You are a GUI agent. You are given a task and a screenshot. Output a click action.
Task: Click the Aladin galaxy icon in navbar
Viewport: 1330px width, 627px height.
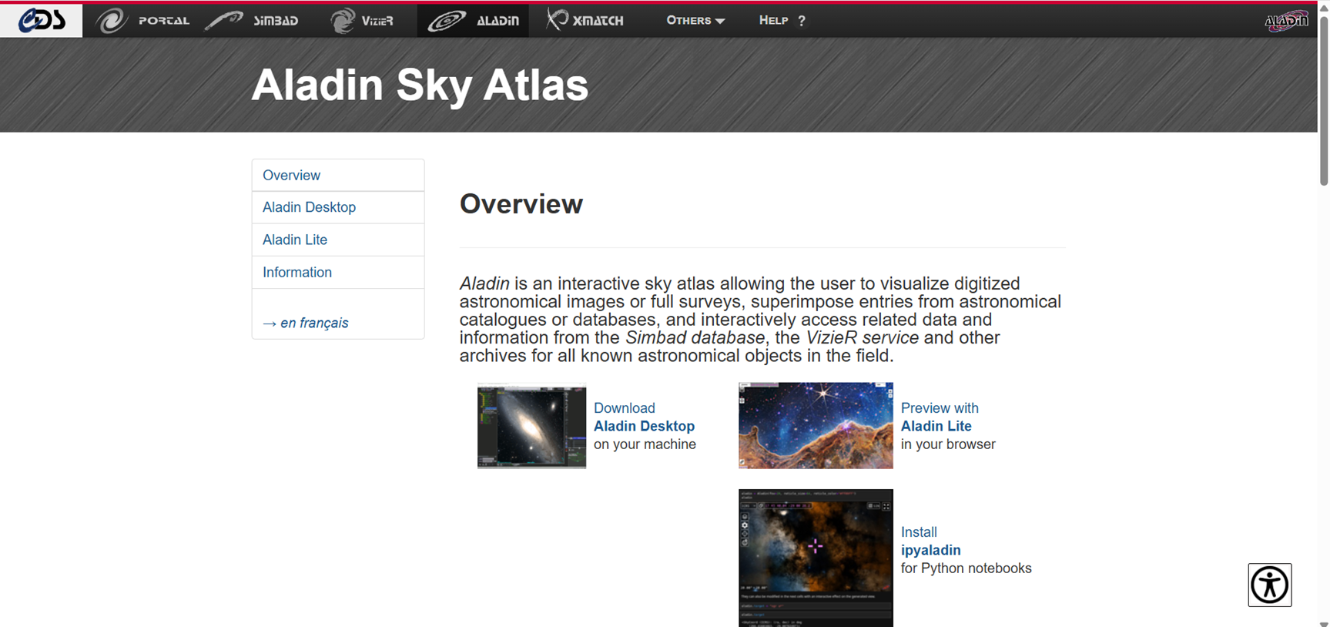pyautogui.click(x=447, y=21)
